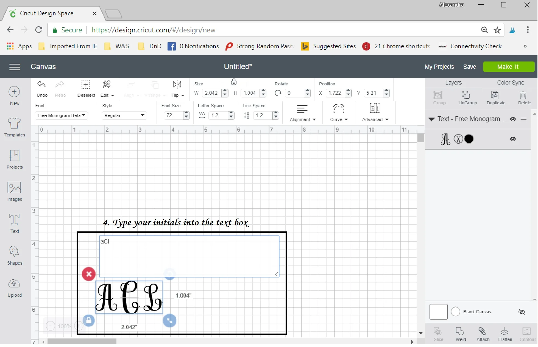This screenshot has width=538, height=347.
Task: Deselect the current selection
Action: click(x=86, y=89)
